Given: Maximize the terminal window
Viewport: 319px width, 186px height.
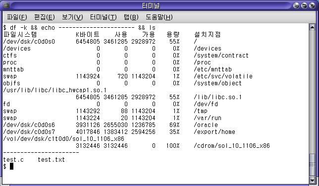Looking at the screenshot, I should (304, 5).
